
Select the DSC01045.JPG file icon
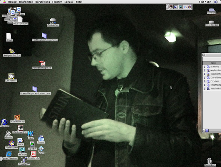20,19
